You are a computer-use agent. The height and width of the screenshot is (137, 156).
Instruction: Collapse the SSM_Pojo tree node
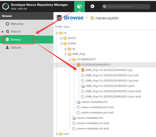tap(66, 54)
